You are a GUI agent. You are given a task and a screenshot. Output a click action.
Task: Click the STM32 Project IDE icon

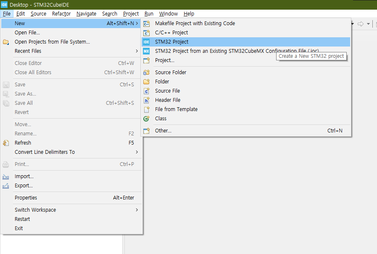146,42
